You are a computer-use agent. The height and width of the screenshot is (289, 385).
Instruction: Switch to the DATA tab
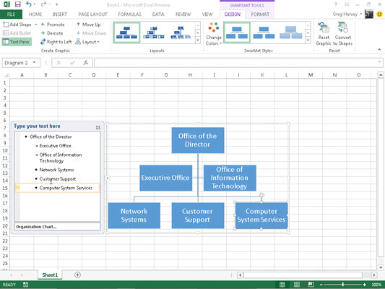(x=158, y=14)
